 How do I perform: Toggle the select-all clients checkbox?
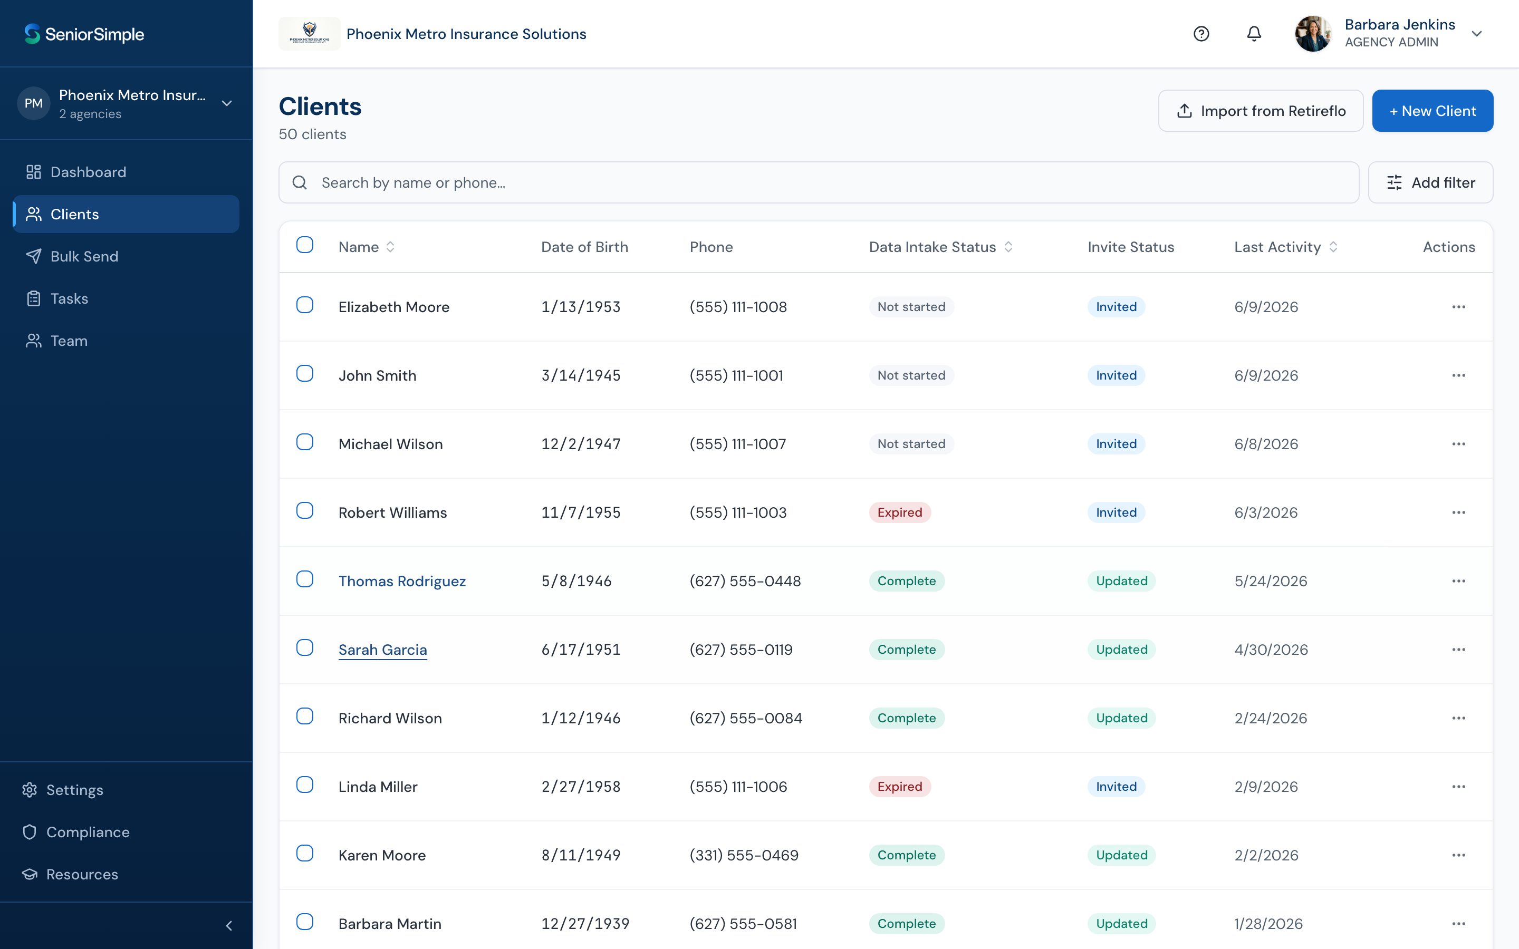[x=304, y=245]
